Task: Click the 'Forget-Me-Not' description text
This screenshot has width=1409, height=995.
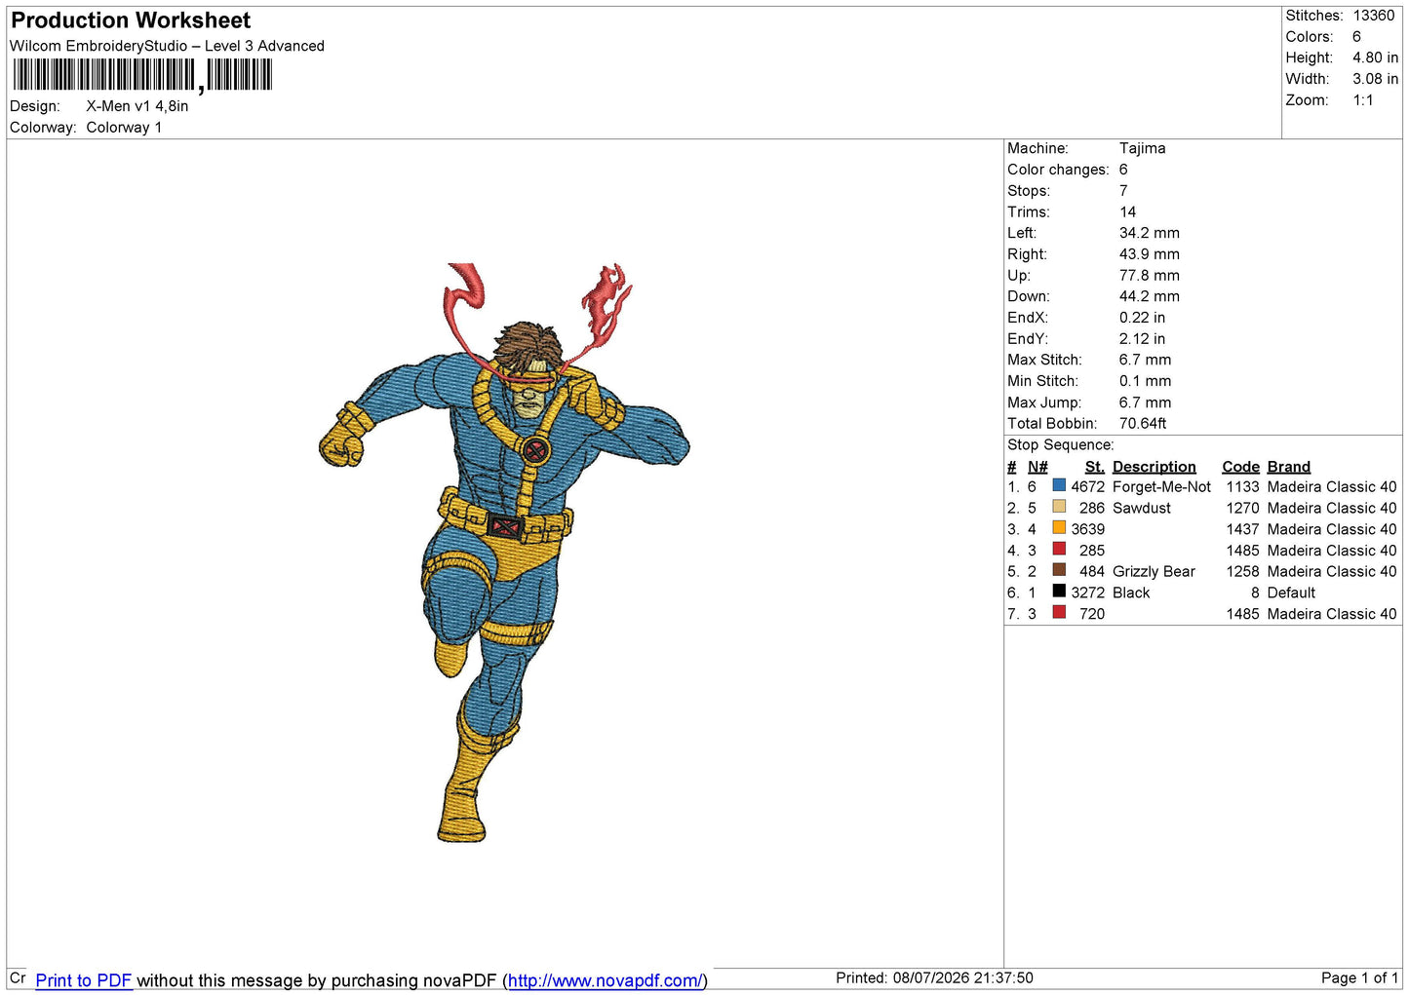Action: [x=1161, y=486]
